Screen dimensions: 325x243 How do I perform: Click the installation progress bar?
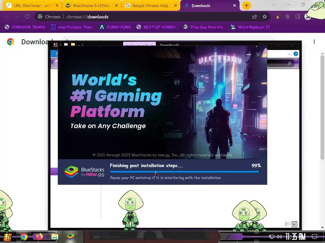(185, 171)
